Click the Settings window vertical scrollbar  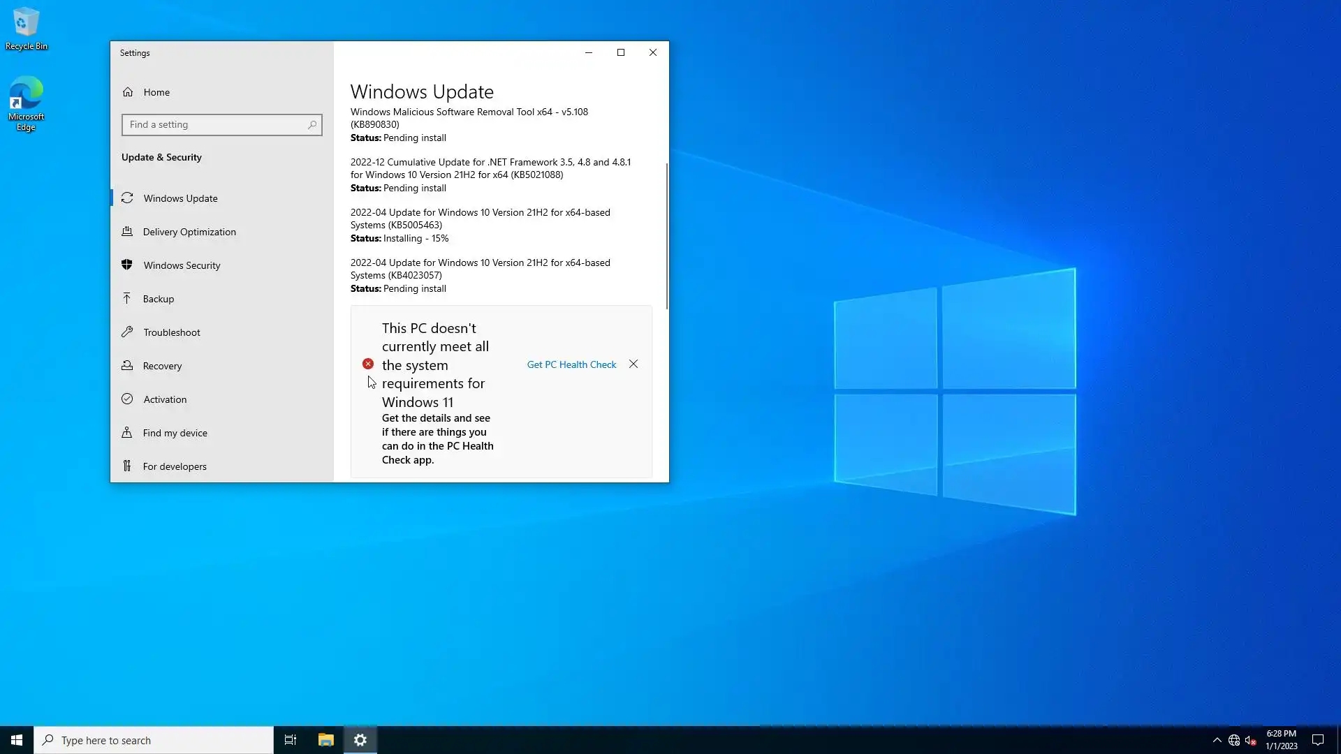[667, 237]
